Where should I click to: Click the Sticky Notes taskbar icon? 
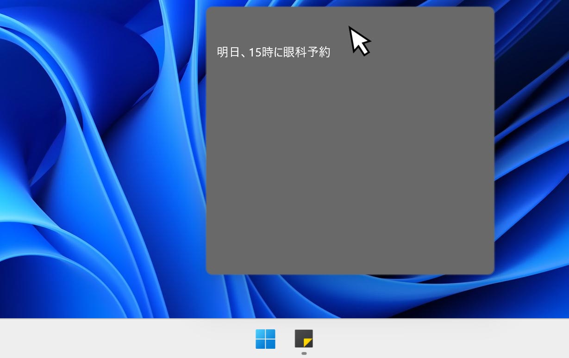(304, 339)
